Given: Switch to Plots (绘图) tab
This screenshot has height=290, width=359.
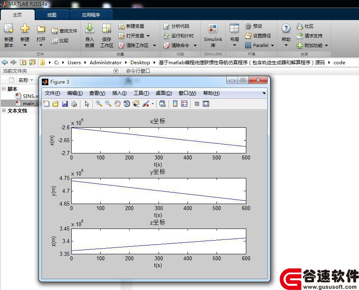Looking at the screenshot, I should [52, 15].
